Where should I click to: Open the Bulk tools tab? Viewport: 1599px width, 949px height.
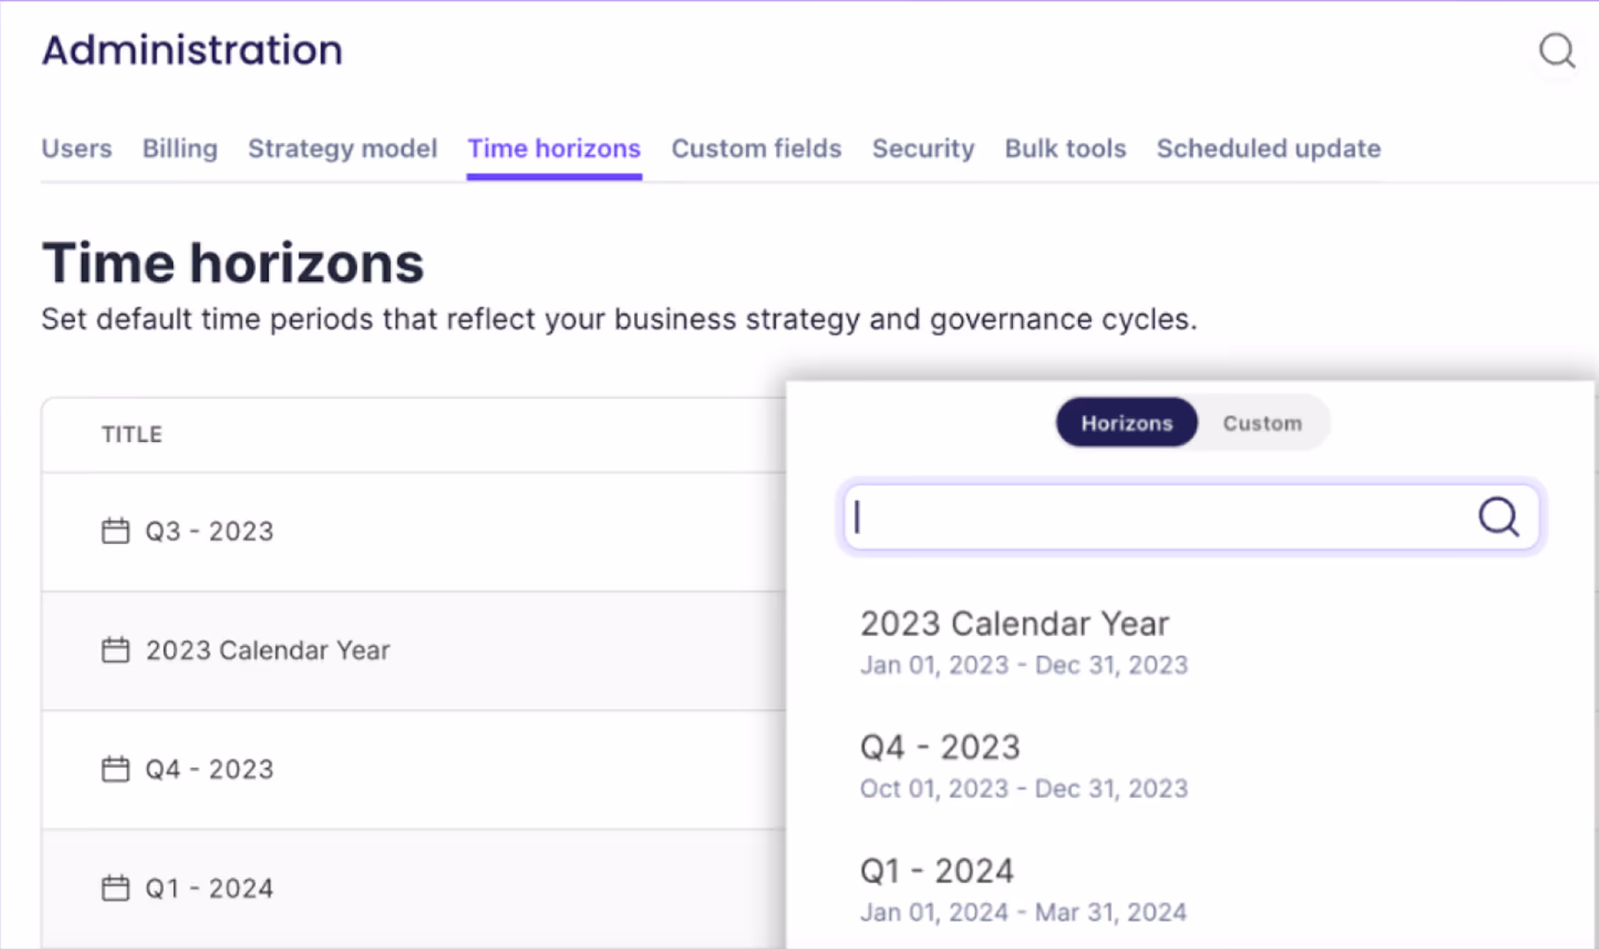tap(1065, 149)
